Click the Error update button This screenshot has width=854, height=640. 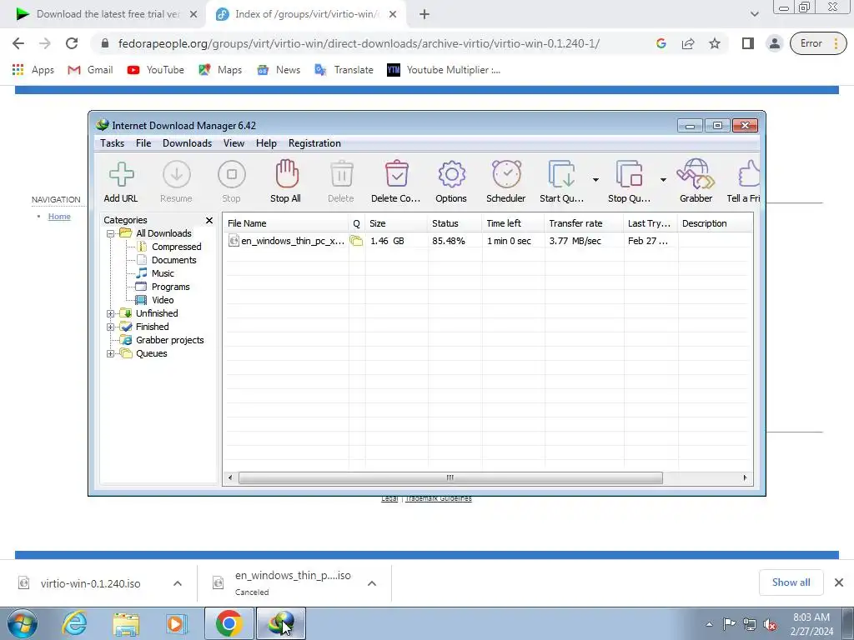818,43
